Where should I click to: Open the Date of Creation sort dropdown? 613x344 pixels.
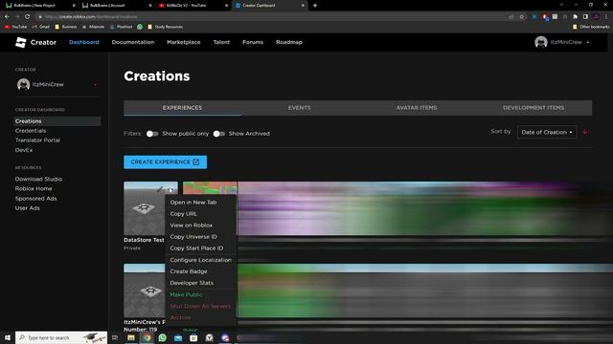(x=547, y=132)
